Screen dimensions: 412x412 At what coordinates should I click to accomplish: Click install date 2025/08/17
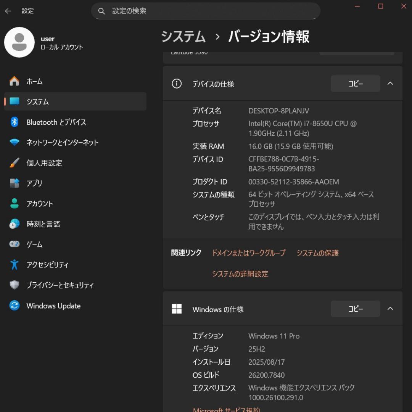[266, 362]
